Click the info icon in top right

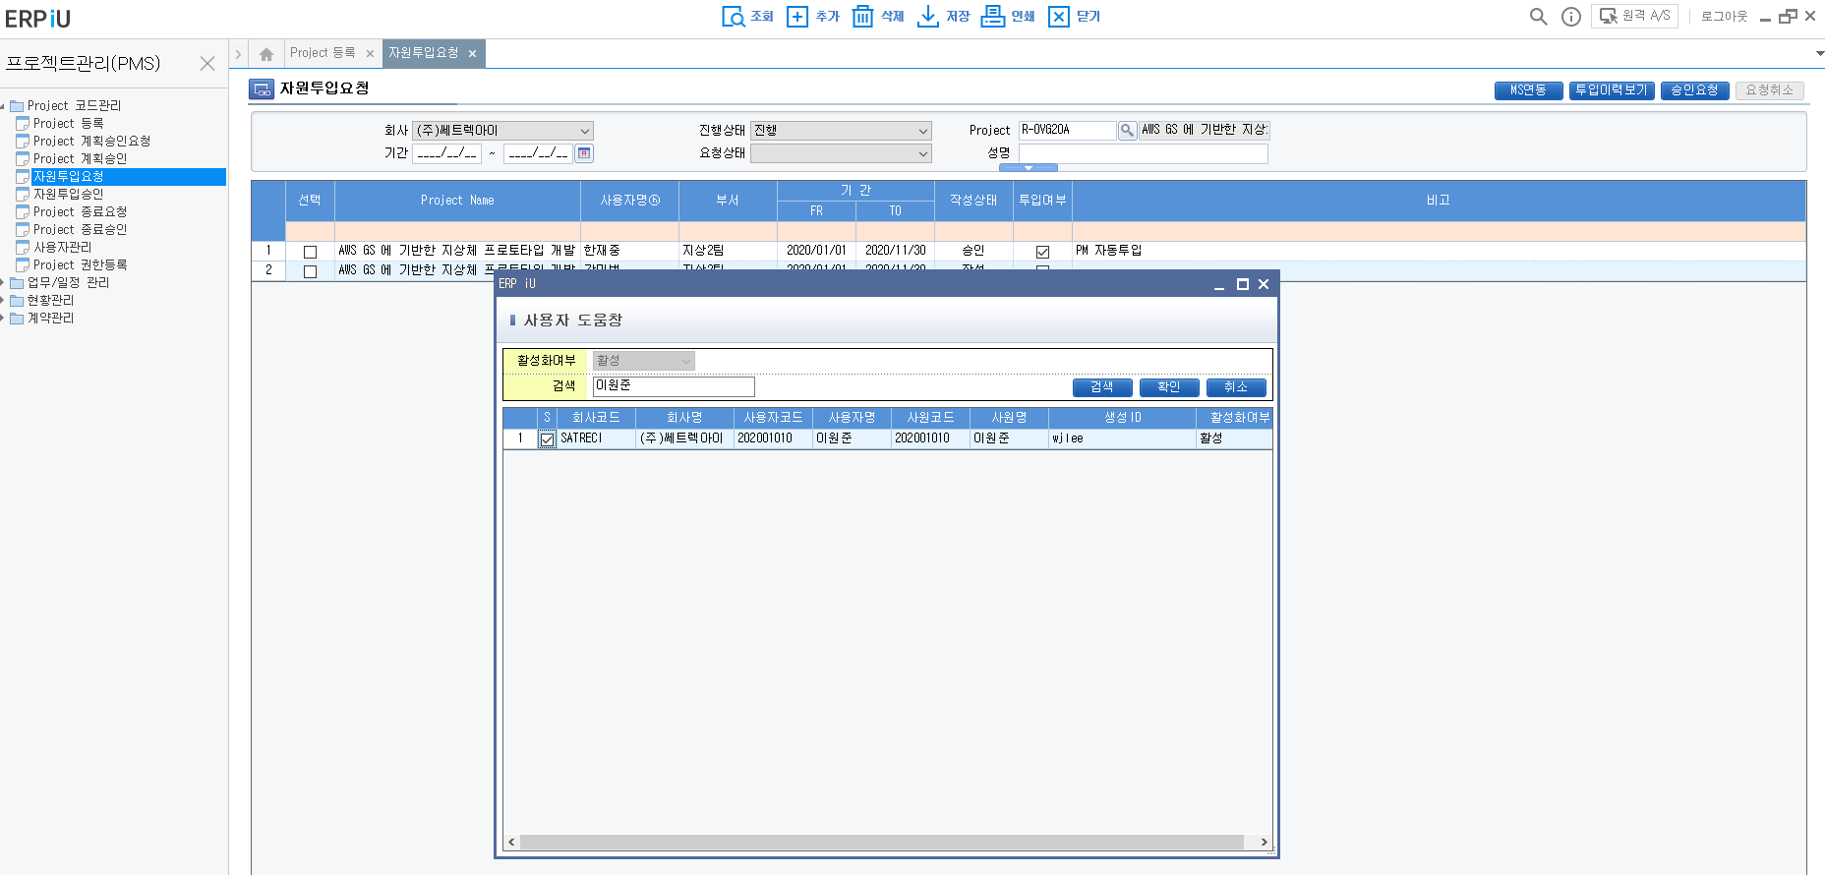[1571, 17]
